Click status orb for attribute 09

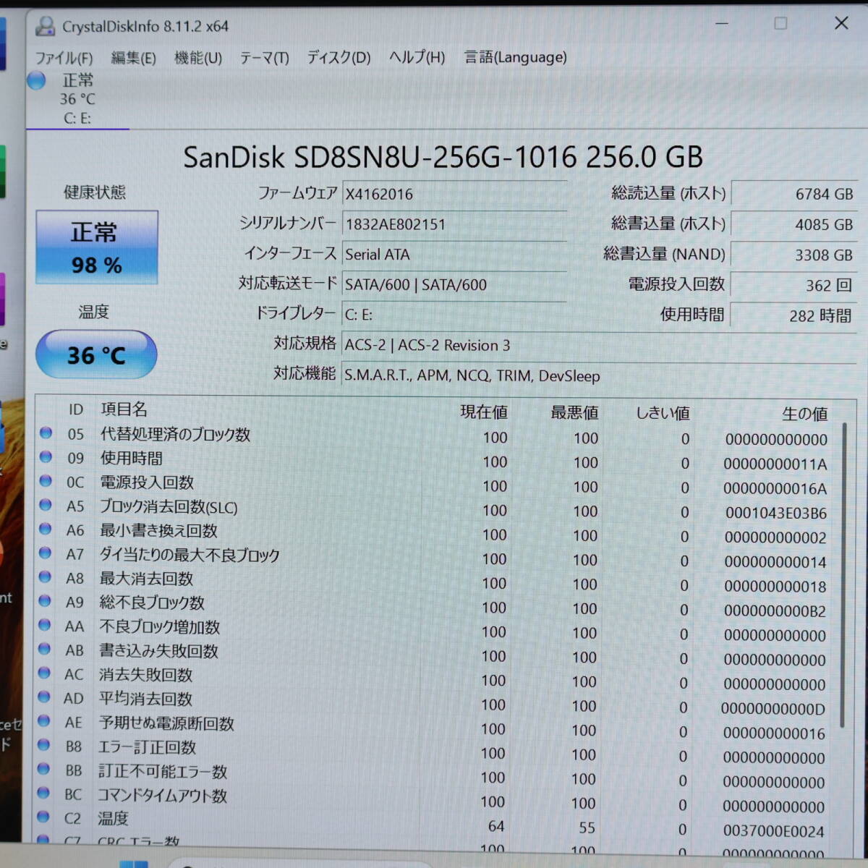46,456
